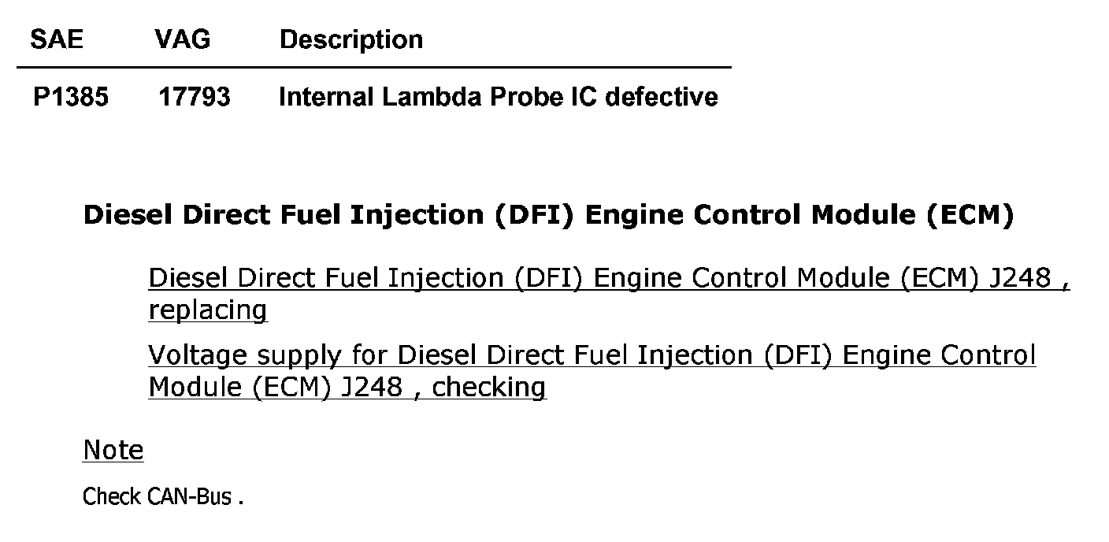This screenshot has width=1109, height=542.
Task: Select the VAG column header
Action: tap(184, 39)
